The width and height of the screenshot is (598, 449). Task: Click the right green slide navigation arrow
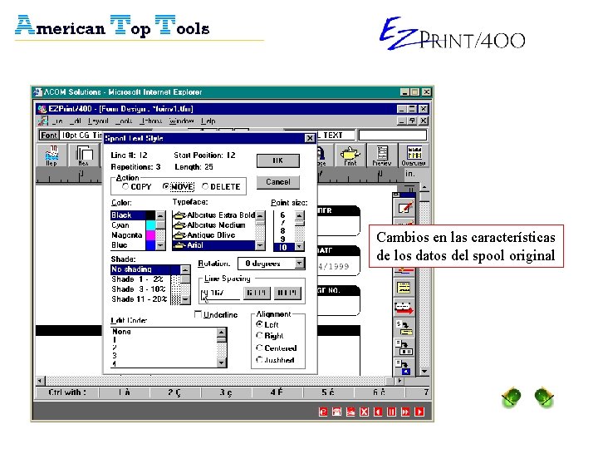click(x=544, y=397)
